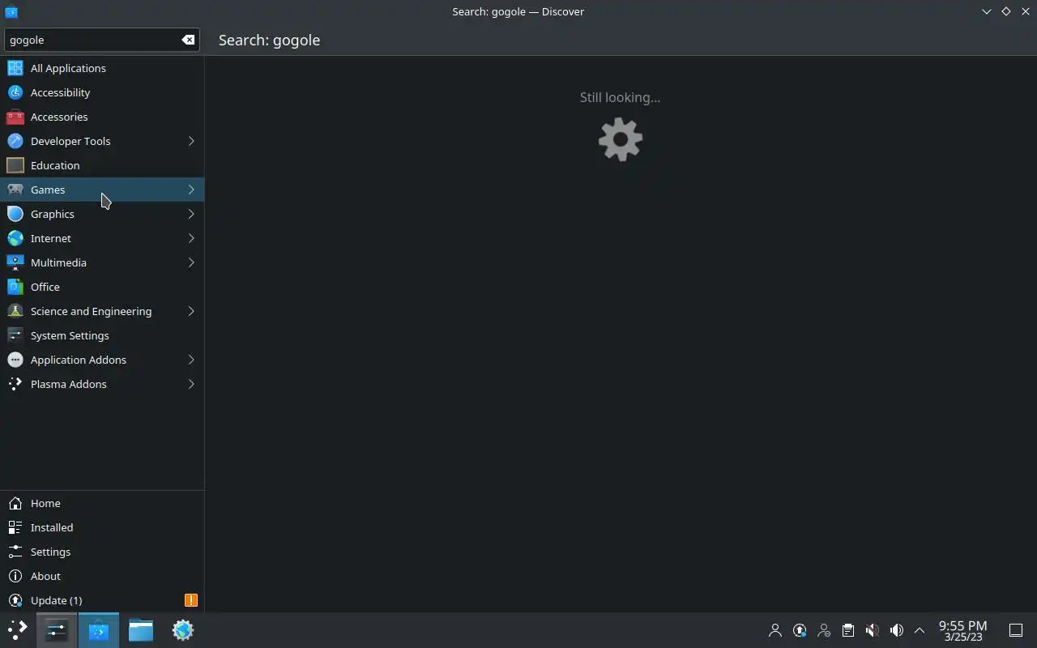Open the audio volume tray icon
1037x648 pixels.
tap(897, 630)
